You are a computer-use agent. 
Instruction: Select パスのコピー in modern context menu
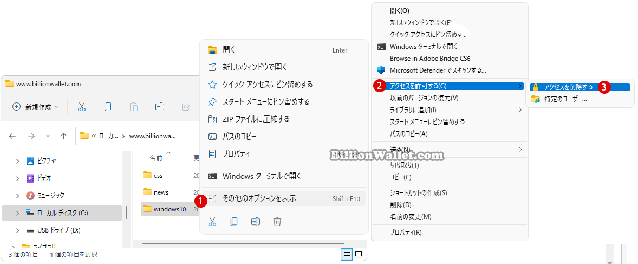tap(284, 136)
